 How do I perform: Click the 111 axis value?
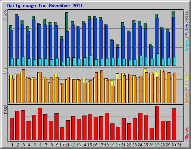(x=6, y=71)
